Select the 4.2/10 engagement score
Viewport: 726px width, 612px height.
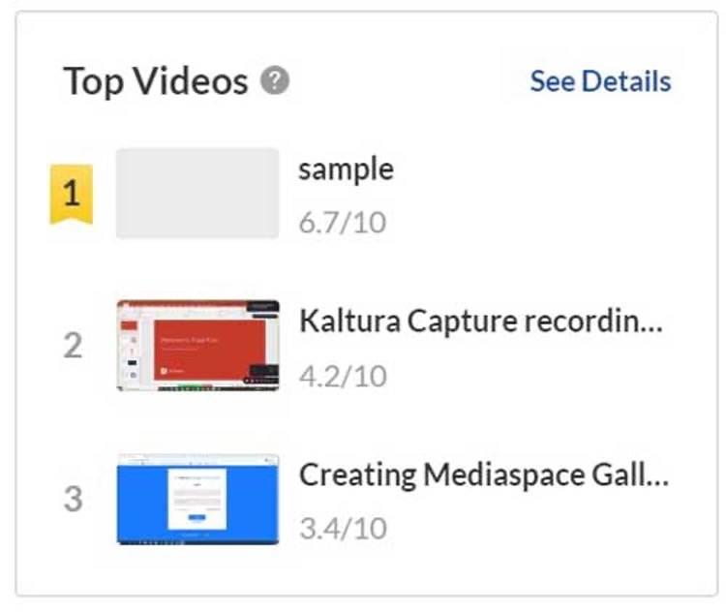click(x=343, y=375)
